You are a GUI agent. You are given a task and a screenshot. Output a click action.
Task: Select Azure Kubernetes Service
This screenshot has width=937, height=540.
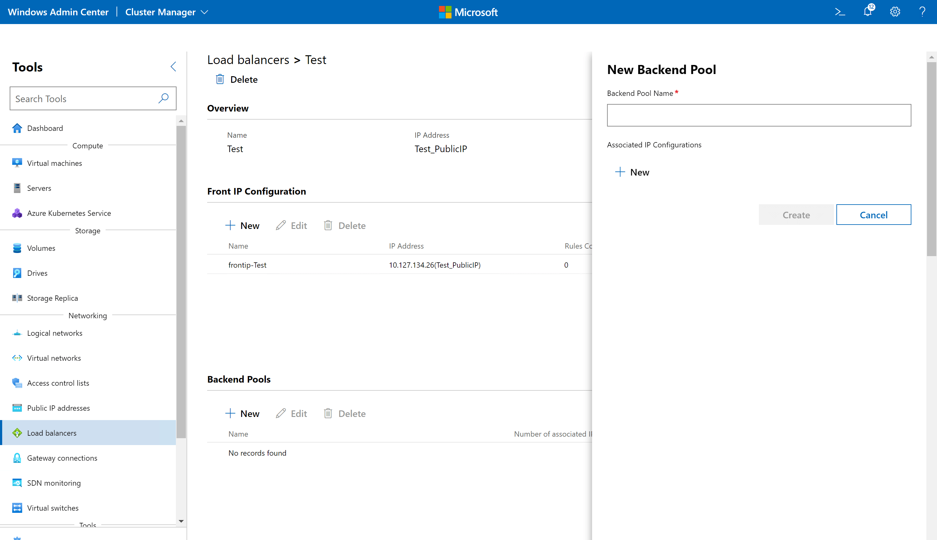[x=69, y=213]
